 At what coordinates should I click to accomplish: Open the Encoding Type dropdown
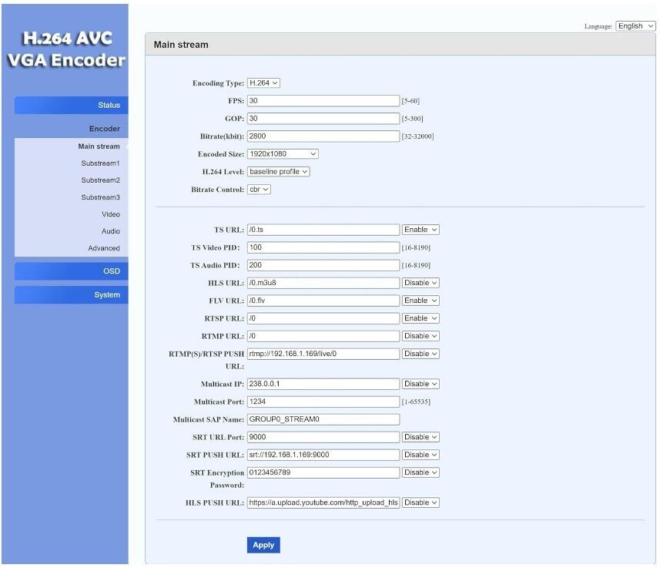coord(262,82)
